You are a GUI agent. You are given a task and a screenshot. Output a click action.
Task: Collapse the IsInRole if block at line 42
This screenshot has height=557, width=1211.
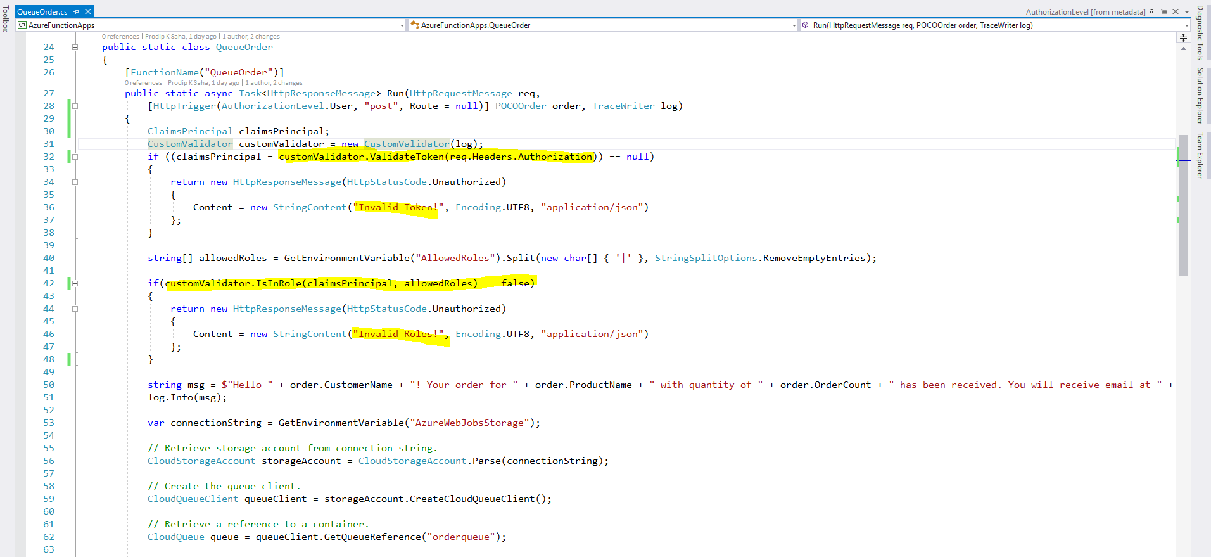click(x=75, y=283)
